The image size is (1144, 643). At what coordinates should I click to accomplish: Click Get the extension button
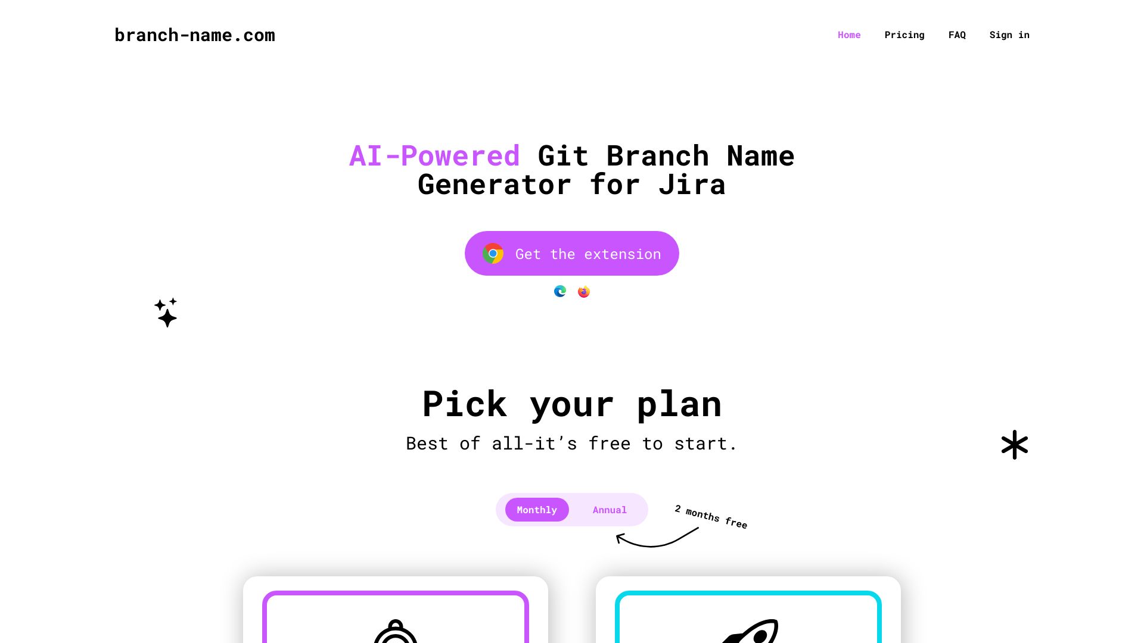click(x=572, y=253)
